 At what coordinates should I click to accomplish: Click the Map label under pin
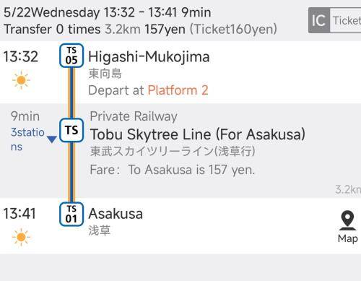click(x=347, y=238)
